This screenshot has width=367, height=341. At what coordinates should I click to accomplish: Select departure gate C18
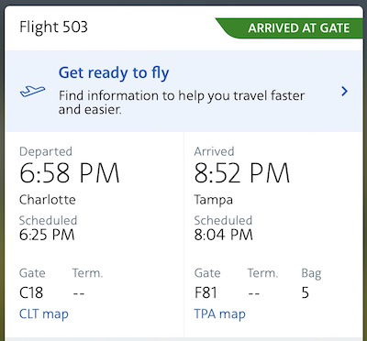pos(31,293)
